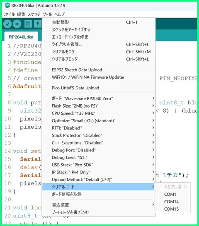This screenshot has height=226, width=199.
Task: Click the uint8_t blu text on line 8
Action: (178, 103)
